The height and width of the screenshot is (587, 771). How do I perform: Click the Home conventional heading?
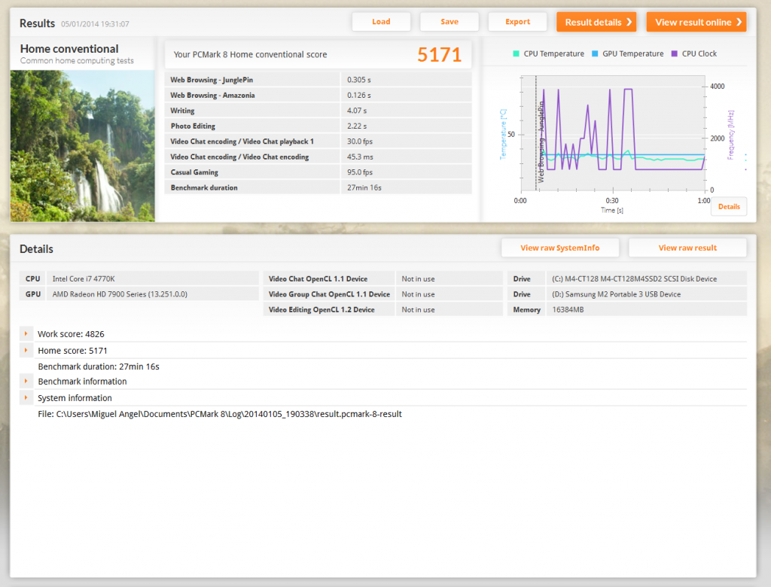coord(69,49)
